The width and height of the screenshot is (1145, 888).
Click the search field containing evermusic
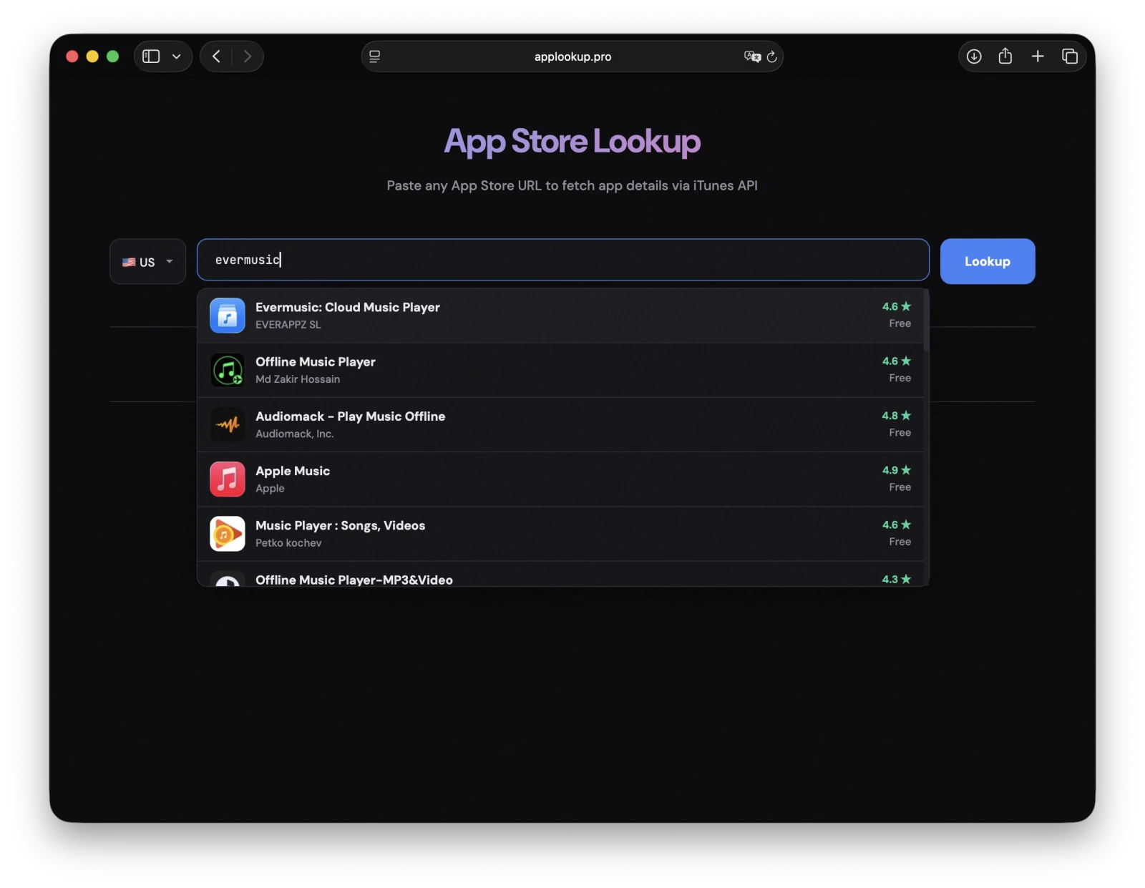click(x=563, y=260)
